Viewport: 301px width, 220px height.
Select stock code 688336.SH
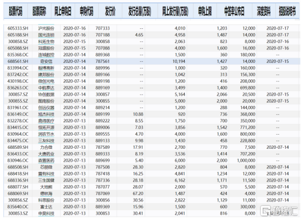(18, 180)
